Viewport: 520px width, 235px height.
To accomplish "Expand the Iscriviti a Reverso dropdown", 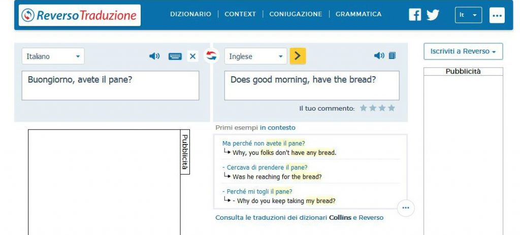I will click(463, 51).
